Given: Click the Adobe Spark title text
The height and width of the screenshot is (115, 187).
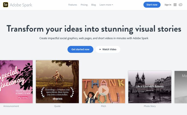Looking at the screenshot, I should 21,5.
